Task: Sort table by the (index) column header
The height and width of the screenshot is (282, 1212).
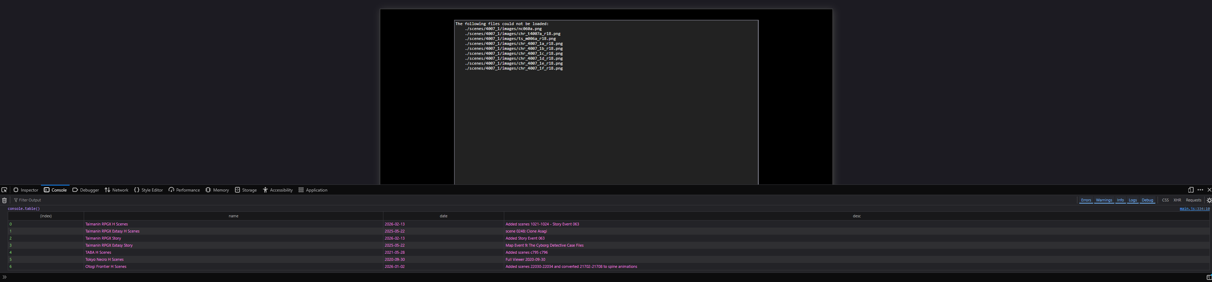Action: point(46,216)
